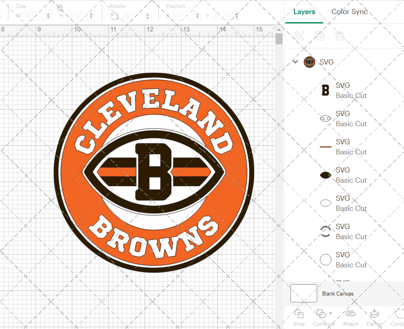Click the Position X input field

183,16
